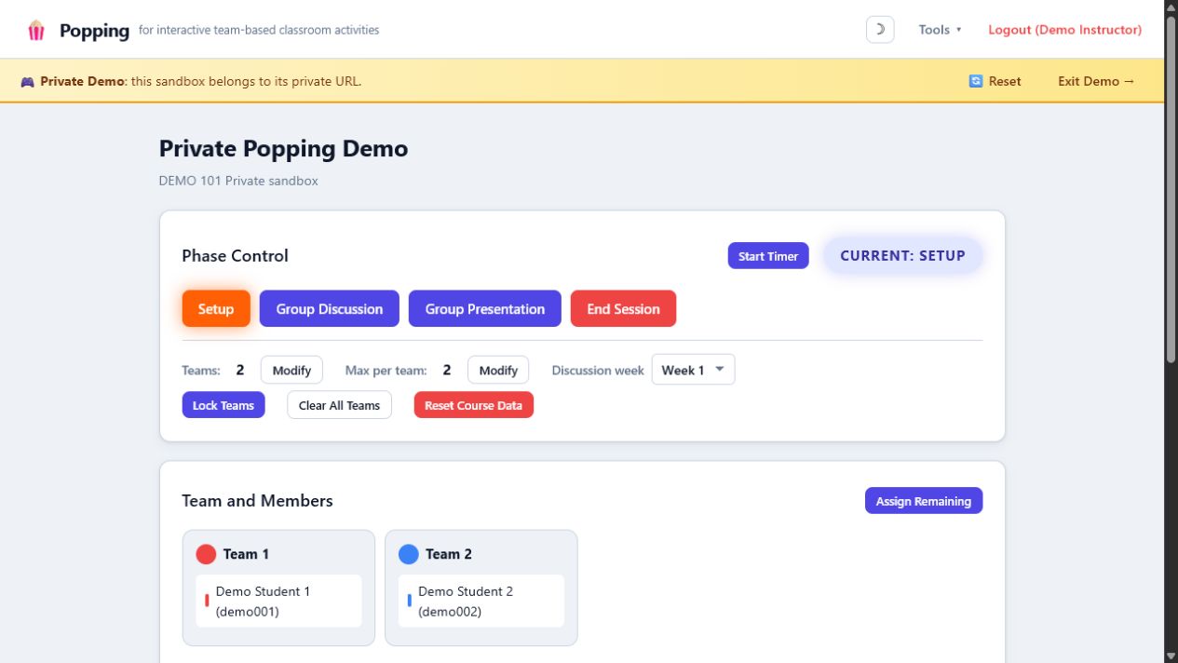This screenshot has width=1178, height=663.
Task: Click the game controller icon in the demo banner
Action: (27, 82)
